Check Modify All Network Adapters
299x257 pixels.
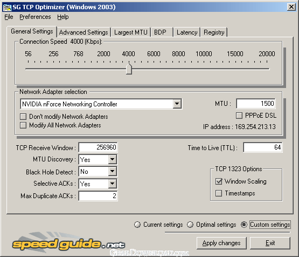pos(23,125)
